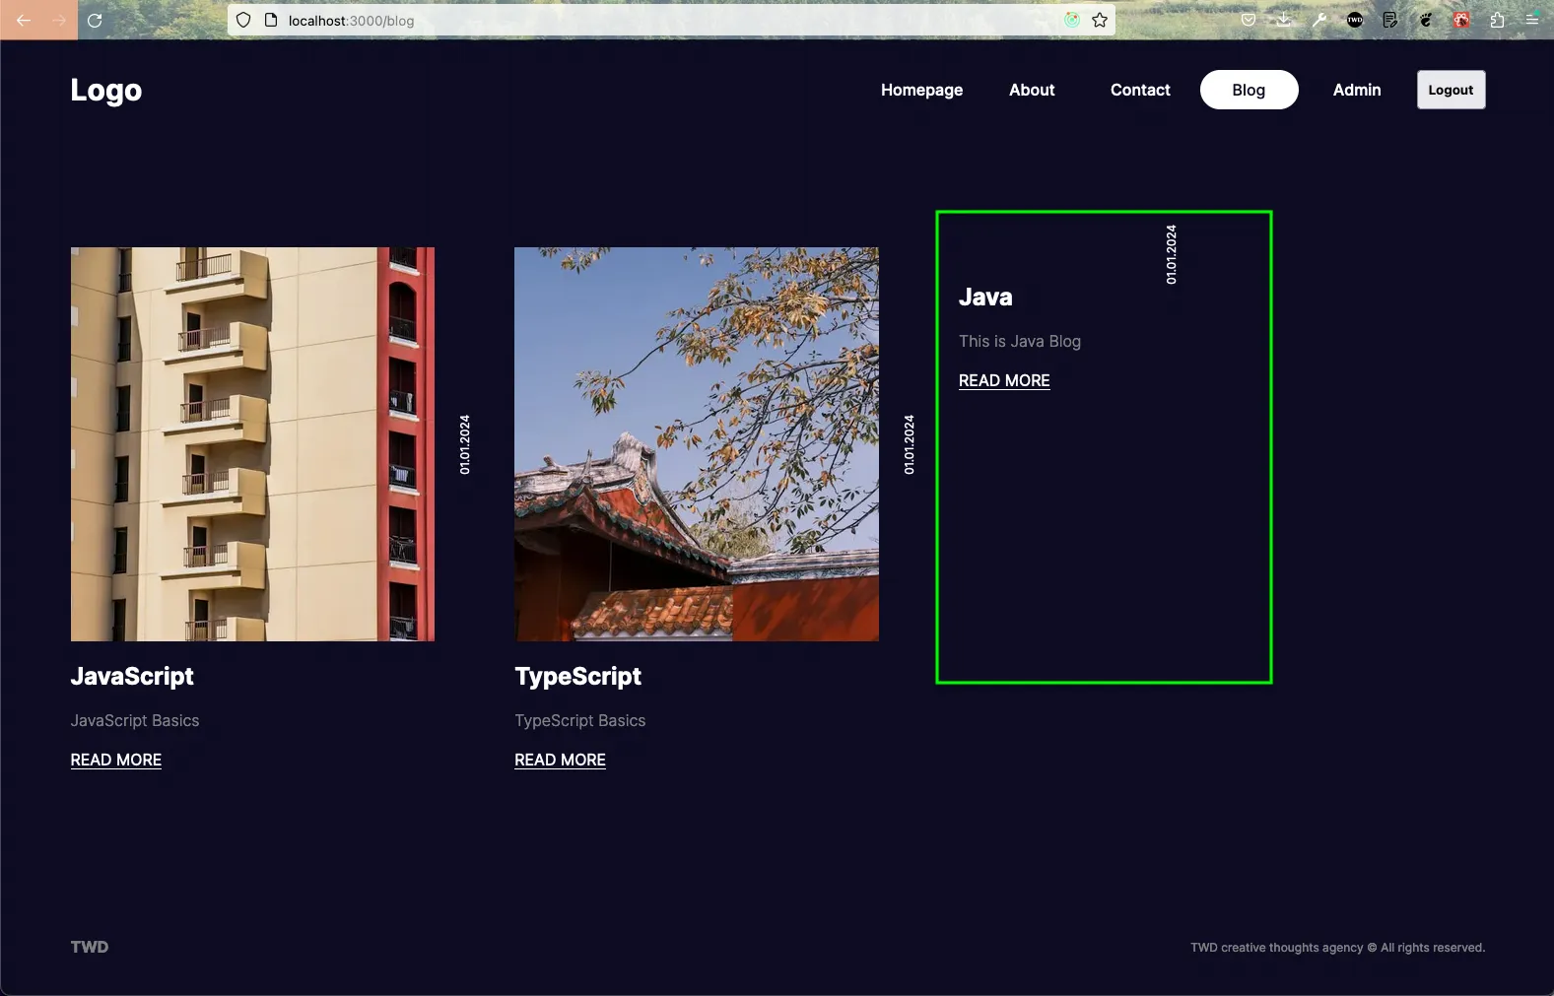The width and height of the screenshot is (1554, 996).
Task: Open the puzzle piece extensions icon
Action: pyautogui.click(x=1497, y=20)
